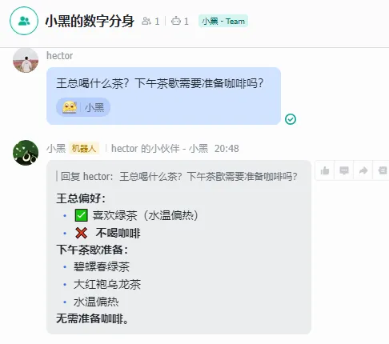Click the comment reply icon on message
Screen dimensions: 389x344
[x=344, y=170]
